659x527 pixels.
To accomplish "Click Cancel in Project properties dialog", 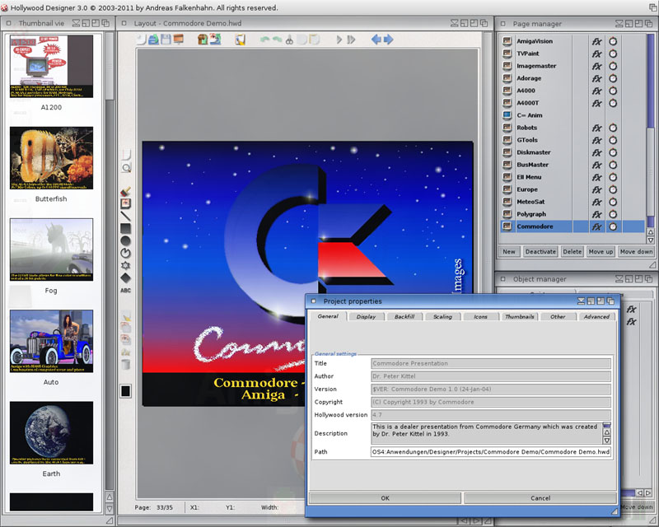I will click(540, 498).
